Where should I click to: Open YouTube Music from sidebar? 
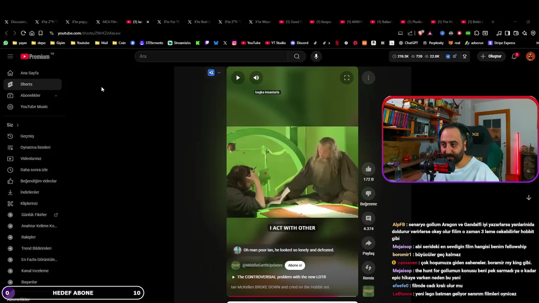pyautogui.click(x=32, y=107)
